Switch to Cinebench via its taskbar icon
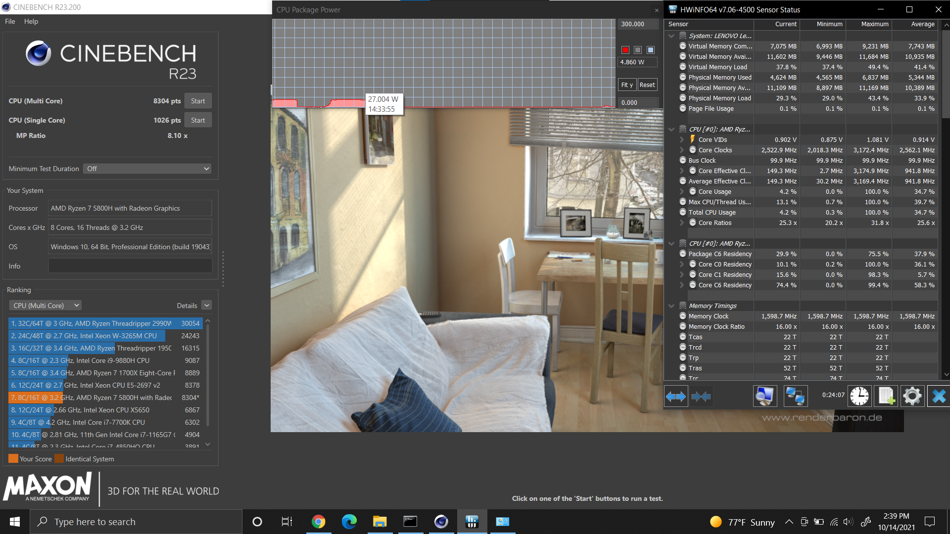The image size is (950, 534). tap(441, 522)
